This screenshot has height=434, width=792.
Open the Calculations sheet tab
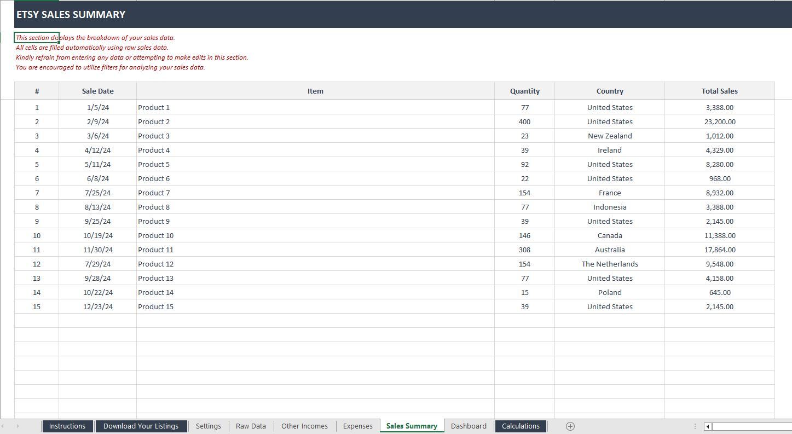[521, 426]
